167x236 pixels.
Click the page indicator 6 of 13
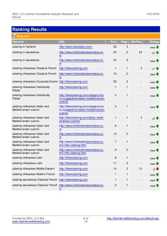click(x=86, y=220)
